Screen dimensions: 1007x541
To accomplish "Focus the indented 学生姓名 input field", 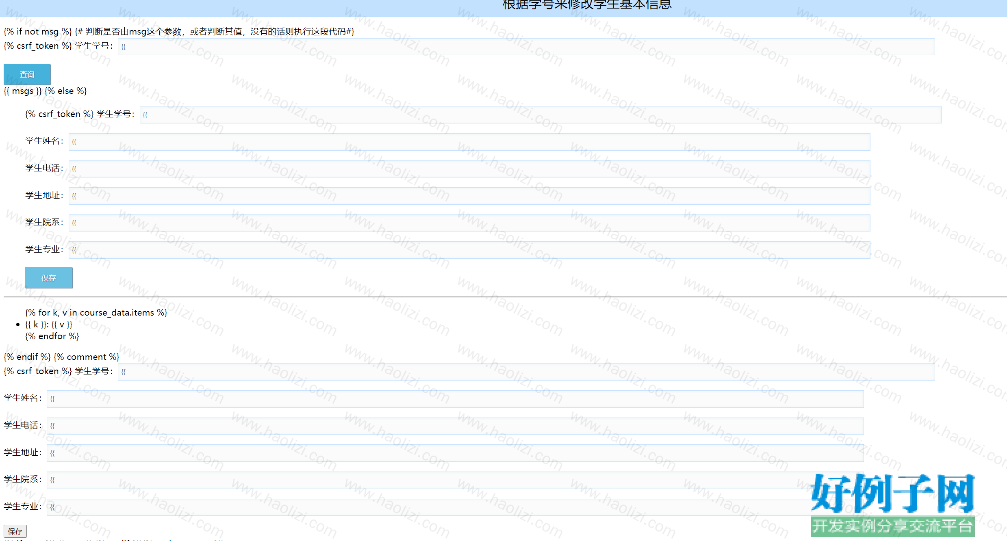I will (x=469, y=142).
